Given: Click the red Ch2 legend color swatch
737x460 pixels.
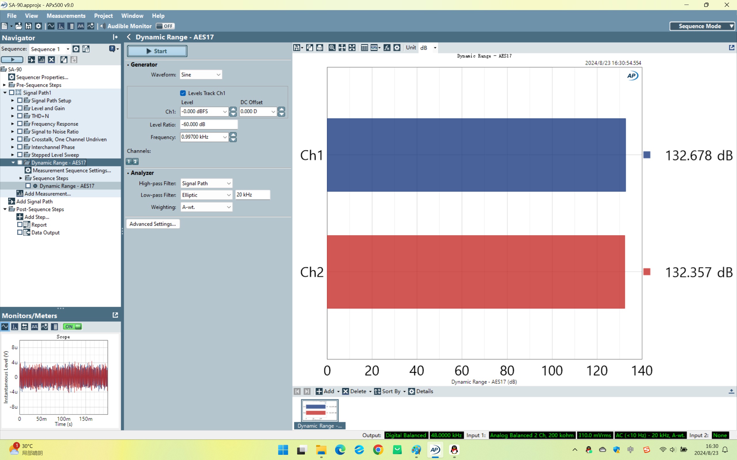Looking at the screenshot, I should [x=647, y=272].
